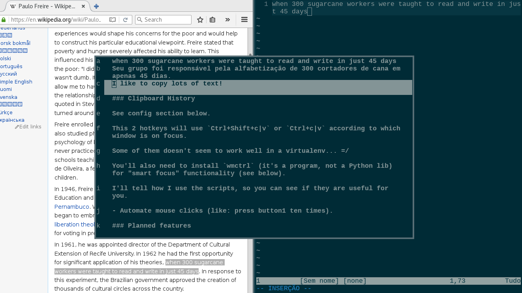Click the '1,73' cursor position in Vim status

tap(458, 281)
